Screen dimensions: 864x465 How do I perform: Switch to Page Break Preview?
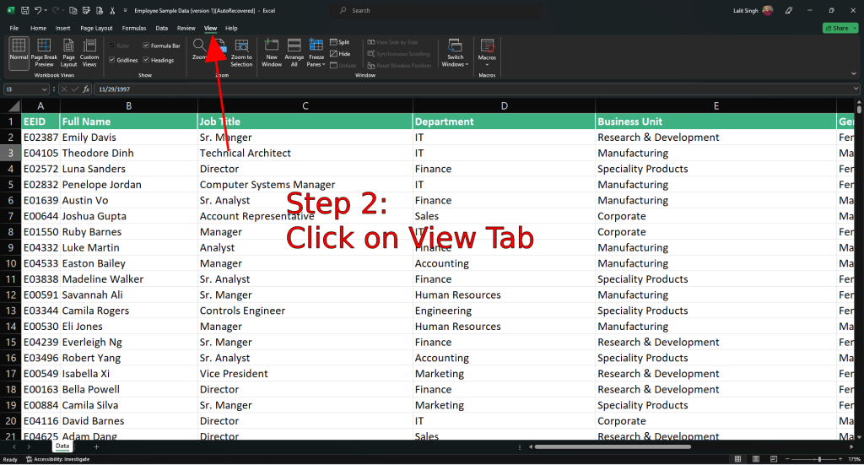[x=44, y=53]
